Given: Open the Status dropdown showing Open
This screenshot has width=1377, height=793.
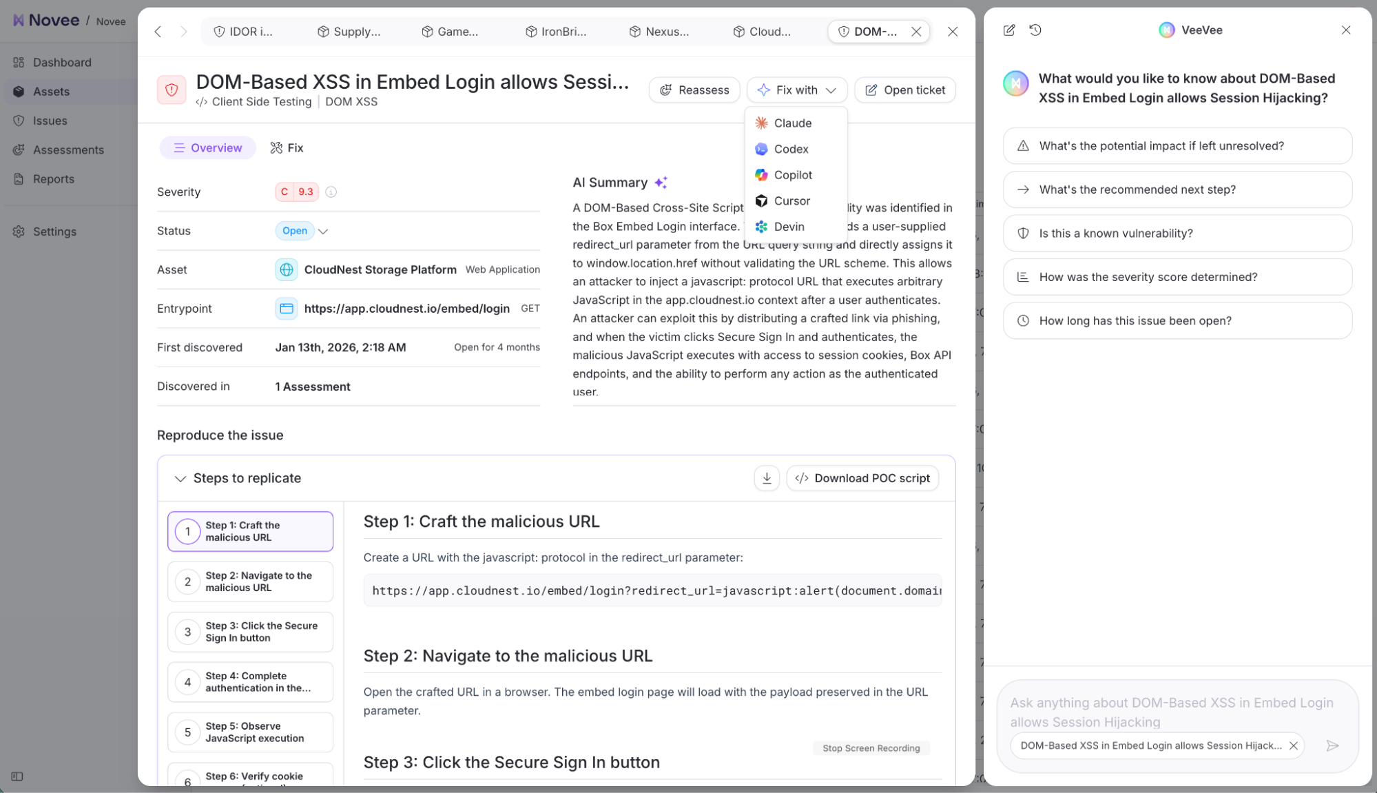Looking at the screenshot, I should click(x=302, y=231).
